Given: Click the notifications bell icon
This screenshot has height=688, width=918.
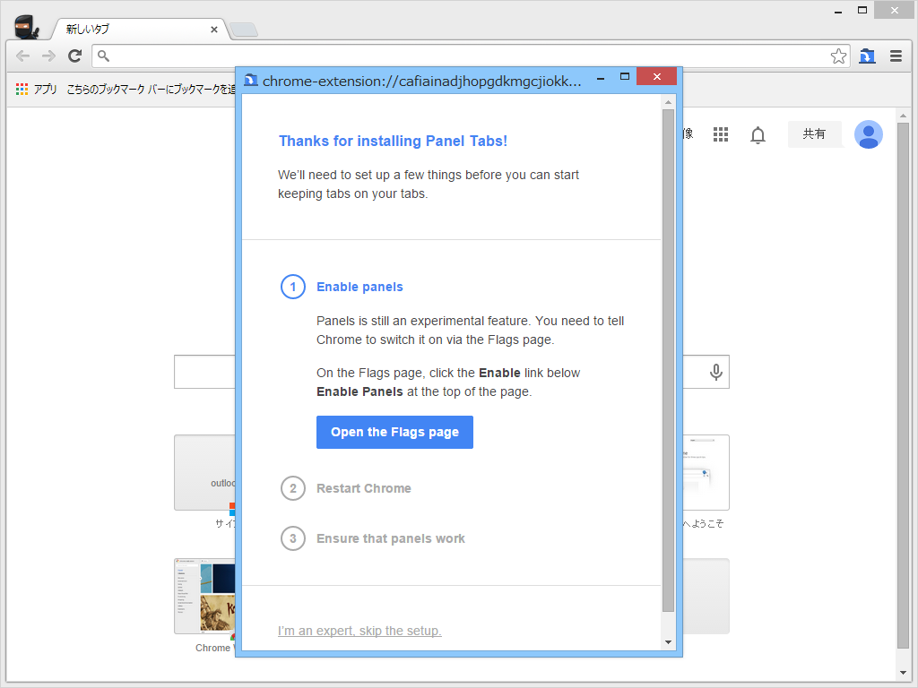Looking at the screenshot, I should tap(758, 133).
